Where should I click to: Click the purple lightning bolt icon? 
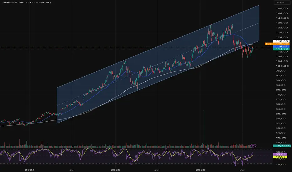click(x=253, y=146)
